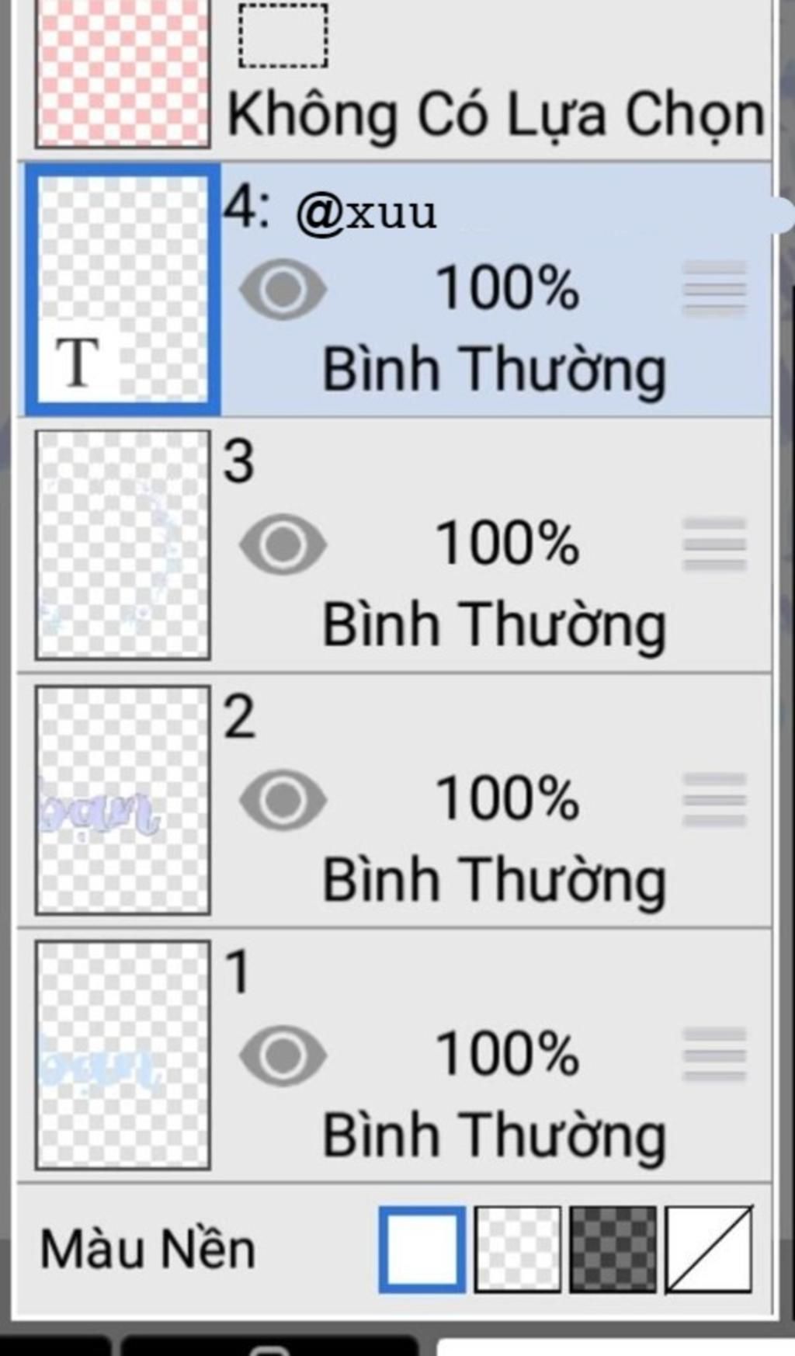This screenshot has height=1356, width=795.
Task: Select layer 3 thumbnail
Action: (x=123, y=544)
